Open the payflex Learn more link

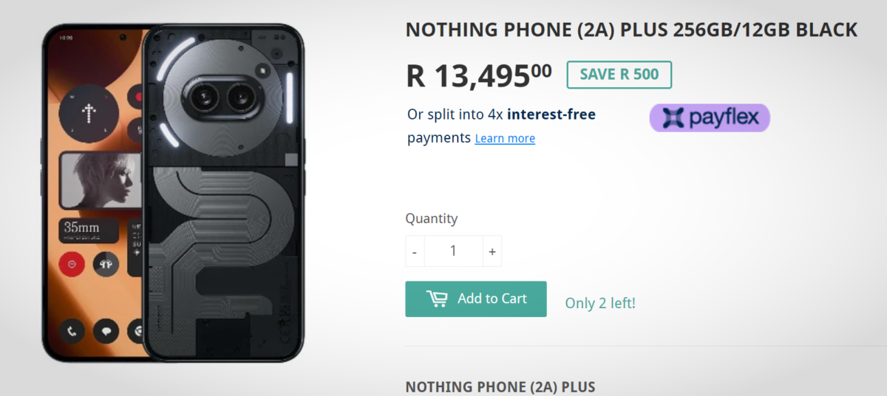(505, 139)
